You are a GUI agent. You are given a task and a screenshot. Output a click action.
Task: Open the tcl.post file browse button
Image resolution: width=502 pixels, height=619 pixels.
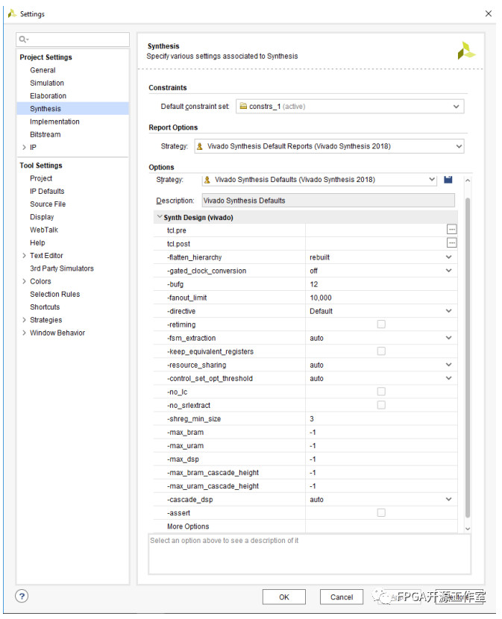point(451,243)
